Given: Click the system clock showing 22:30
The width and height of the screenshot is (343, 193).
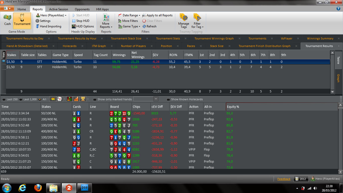Looking at the screenshot, I should click(329, 186).
